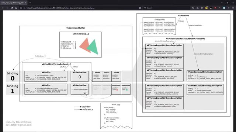Click the red extension icon

215,8
